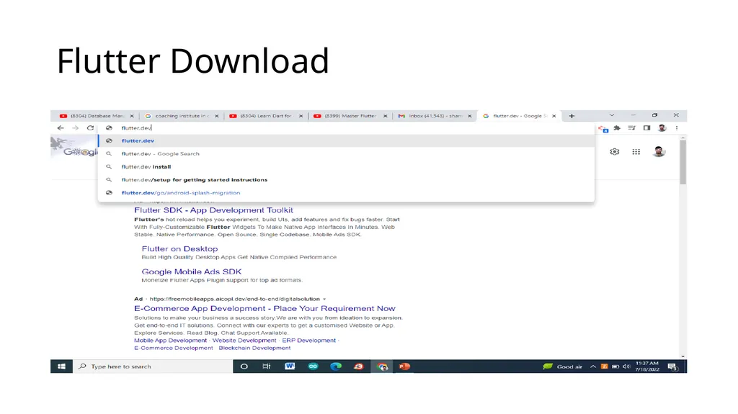Go forward using the browser forward arrow
This screenshot has width=738, height=414.
click(75, 128)
